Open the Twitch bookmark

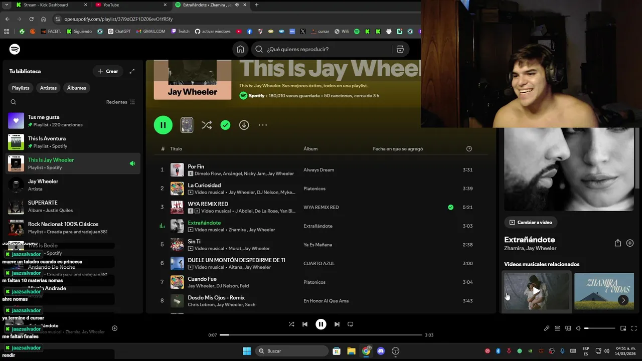181,31
